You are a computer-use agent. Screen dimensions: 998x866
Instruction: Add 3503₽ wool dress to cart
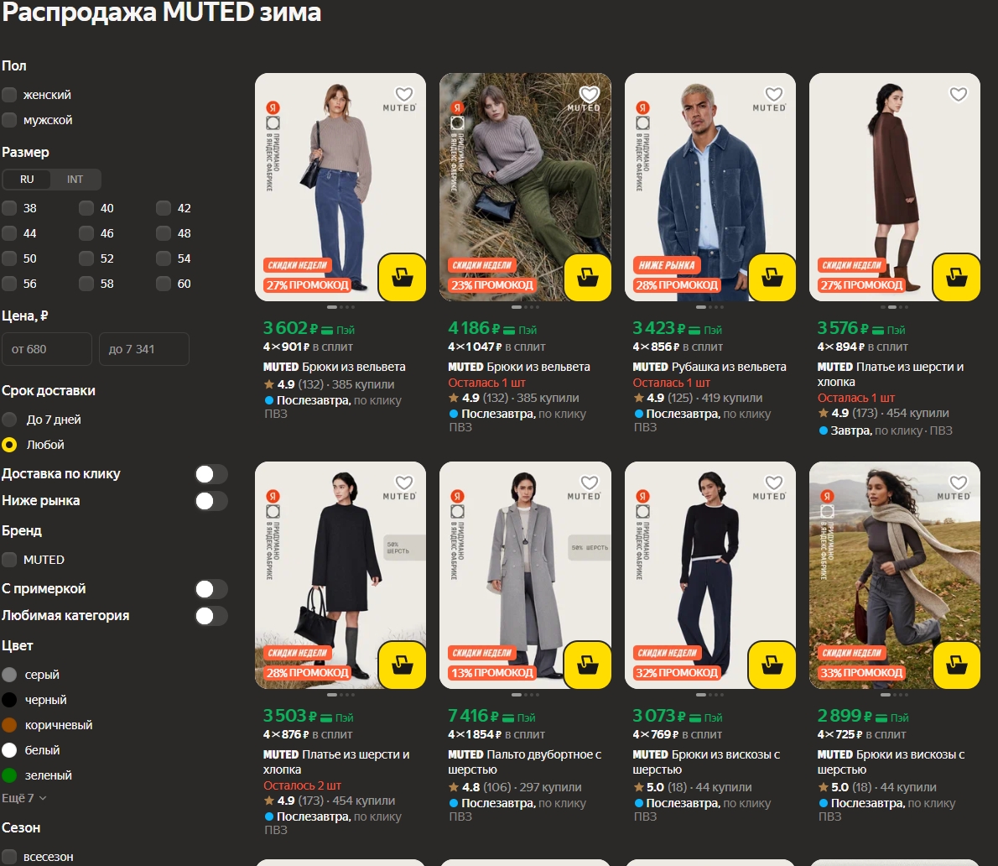[x=403, y=665]
